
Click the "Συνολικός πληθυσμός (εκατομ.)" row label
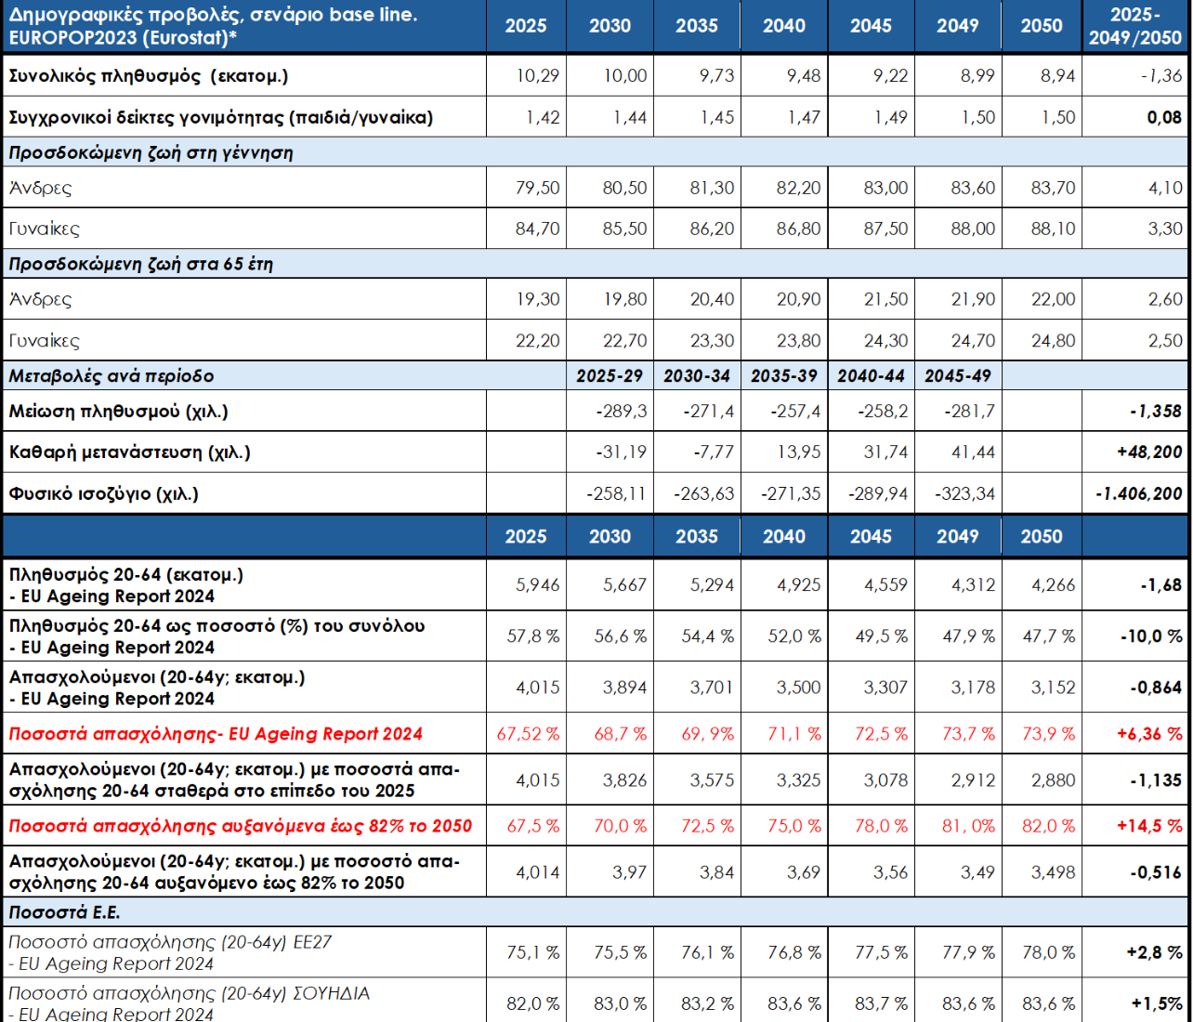(149, 76)
